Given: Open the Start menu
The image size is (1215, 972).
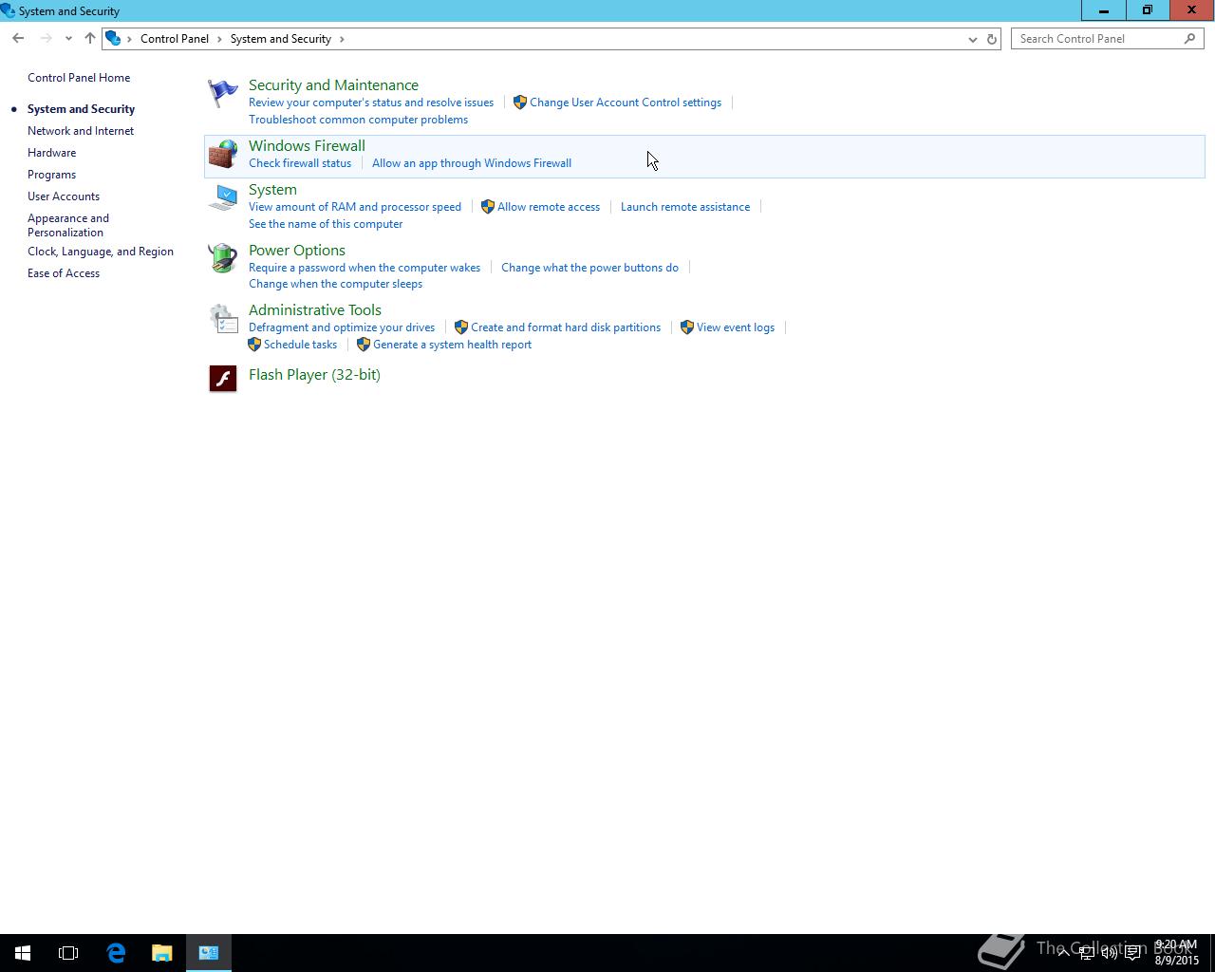Looking at the screenshot, I should pos(23,953).
